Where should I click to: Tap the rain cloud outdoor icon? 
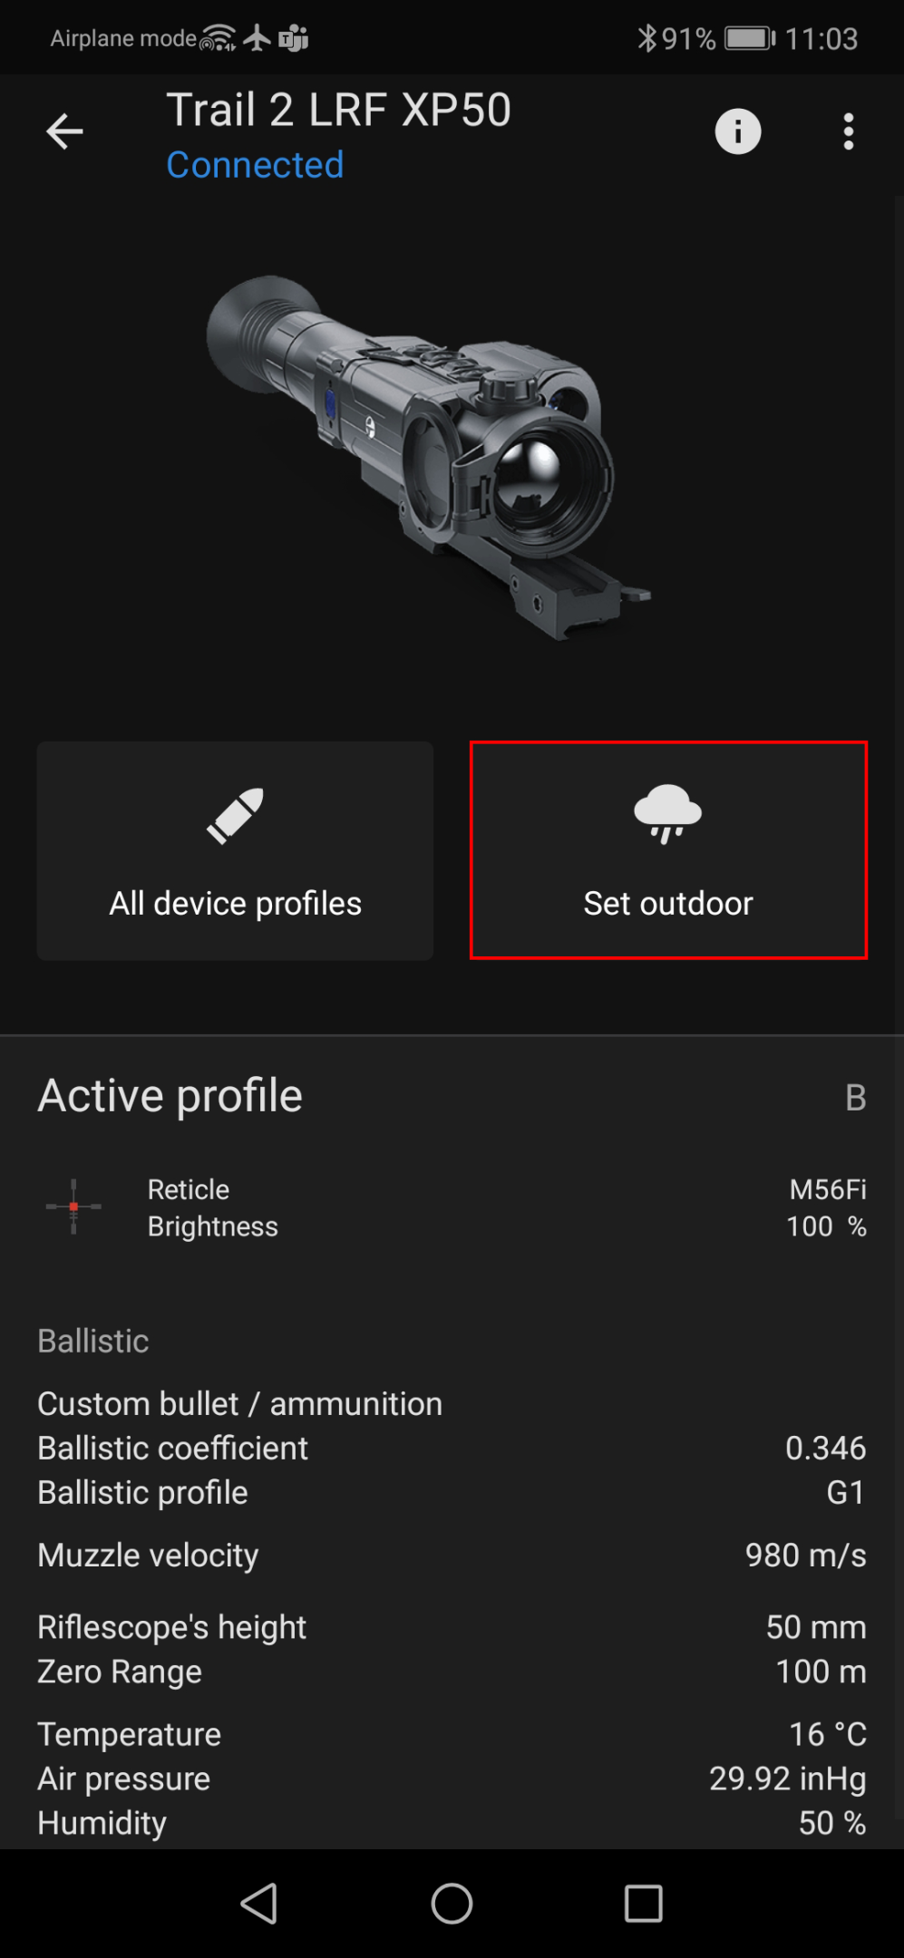[668, 814]
